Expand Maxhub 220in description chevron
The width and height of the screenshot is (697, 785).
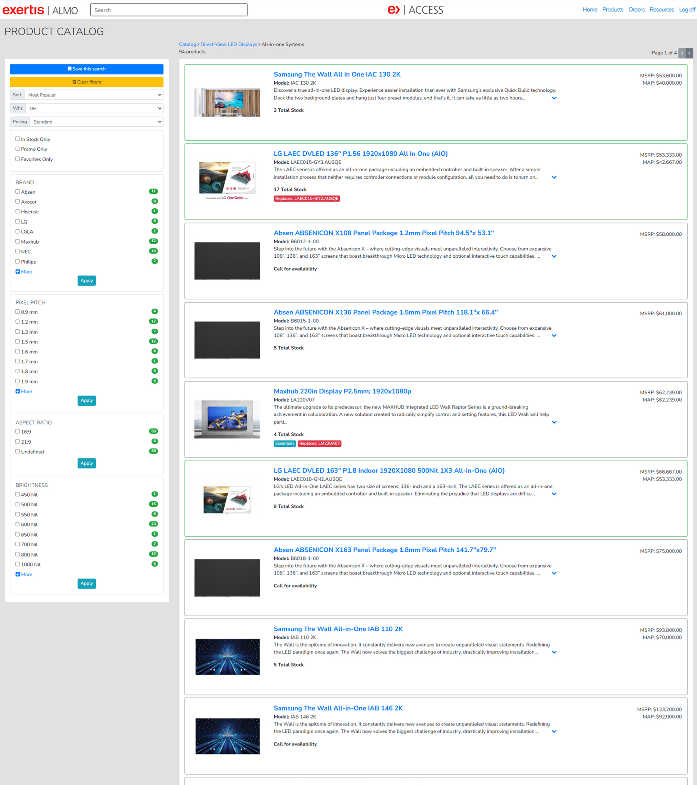554,422
